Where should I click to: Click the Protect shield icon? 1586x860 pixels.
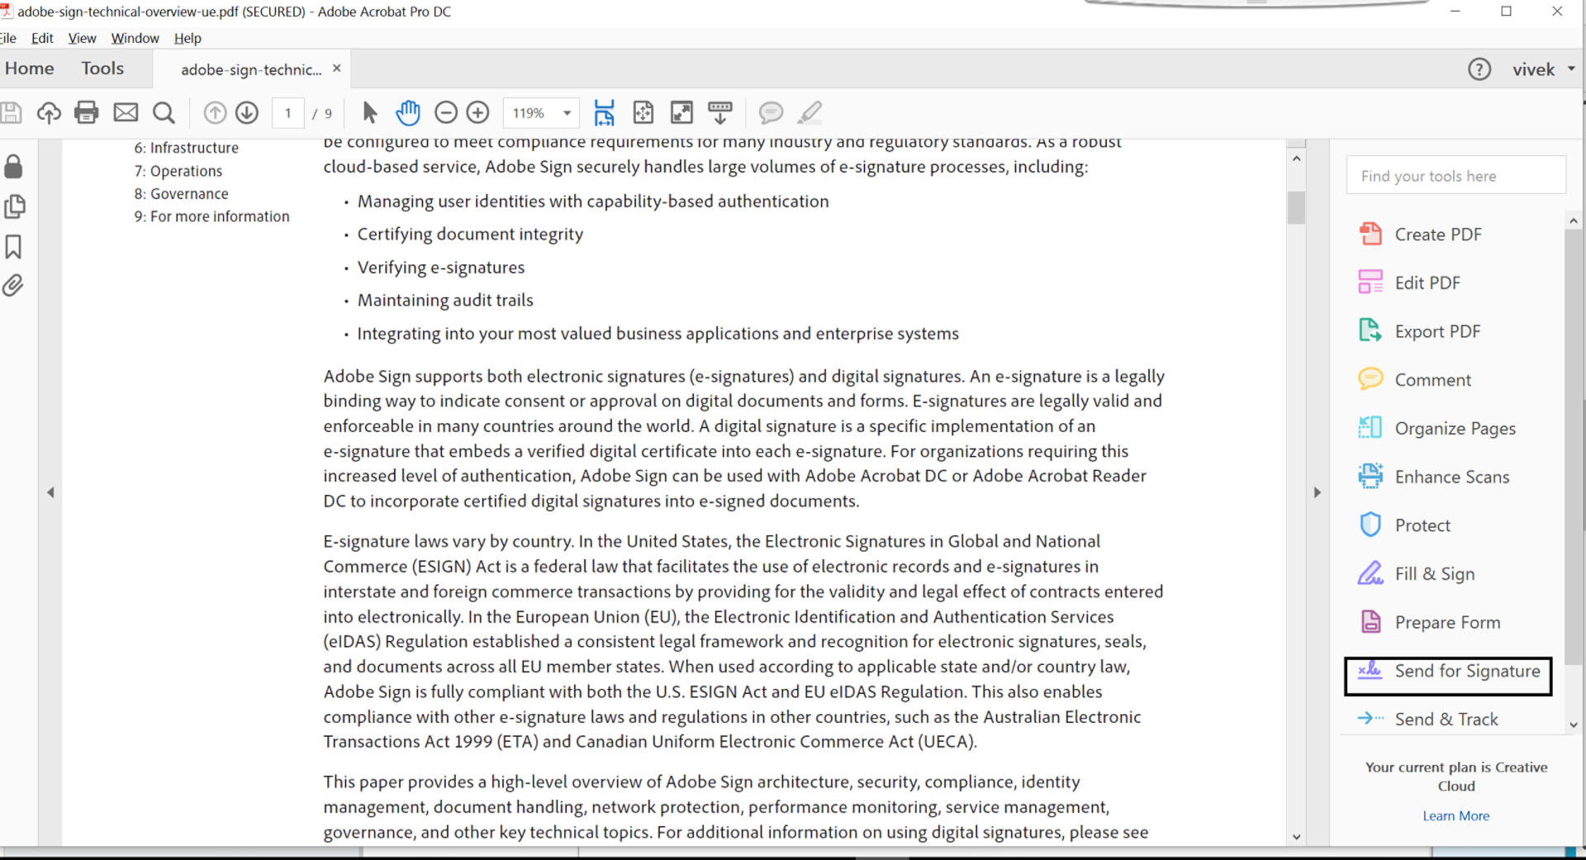click(x=1370, y=525)
